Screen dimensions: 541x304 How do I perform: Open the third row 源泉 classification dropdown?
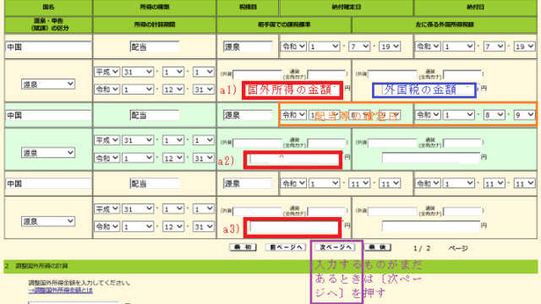point(48,221)
